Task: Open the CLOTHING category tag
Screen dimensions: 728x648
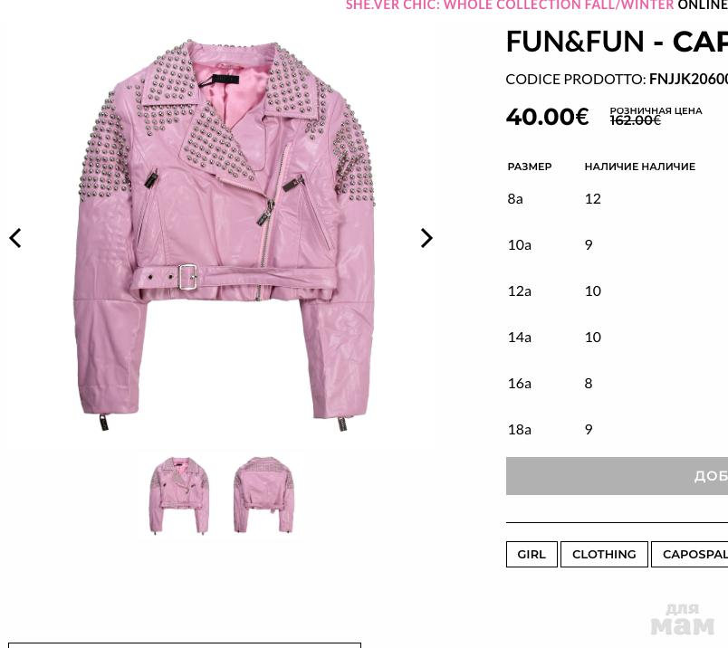Action: [x=604, y=554]
